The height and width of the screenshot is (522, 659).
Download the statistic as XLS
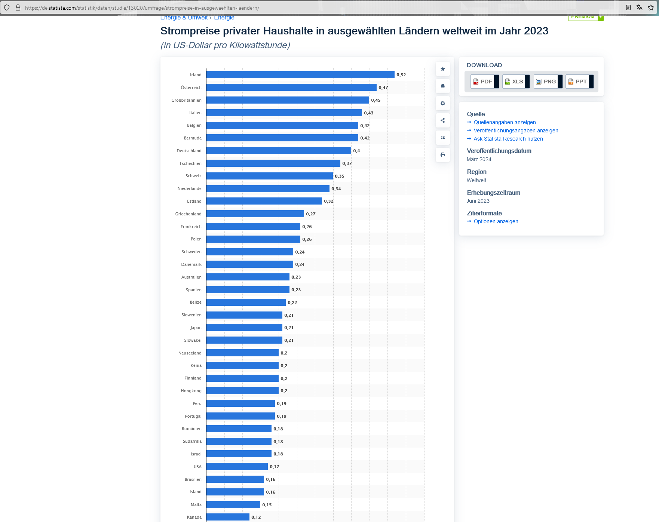click(x=516, y=82)
